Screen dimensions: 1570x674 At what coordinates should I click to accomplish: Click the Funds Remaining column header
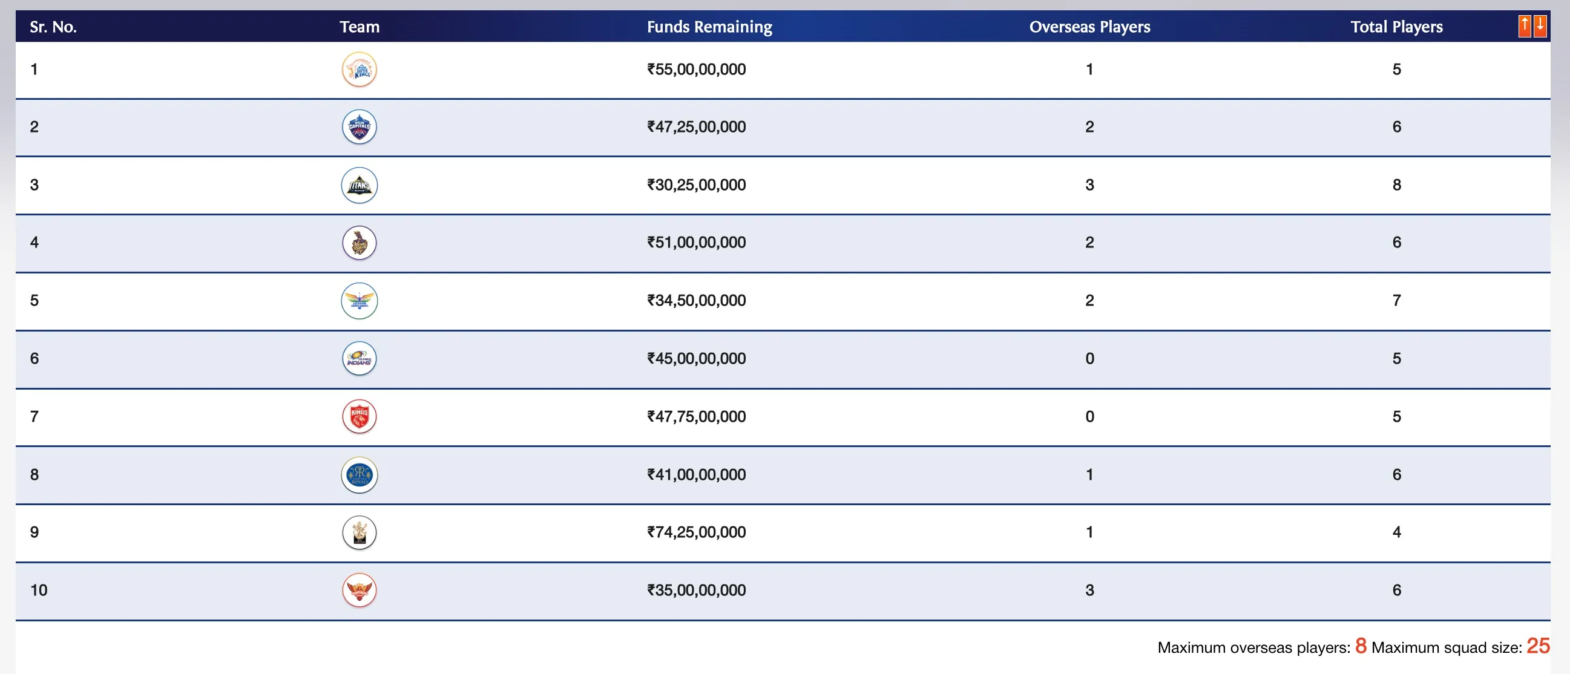[x=709, y=27]
